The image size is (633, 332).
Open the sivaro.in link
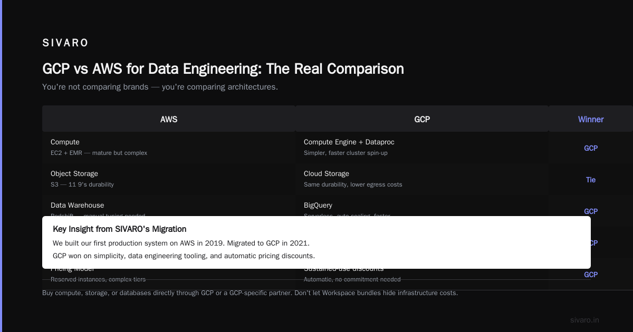584,320
